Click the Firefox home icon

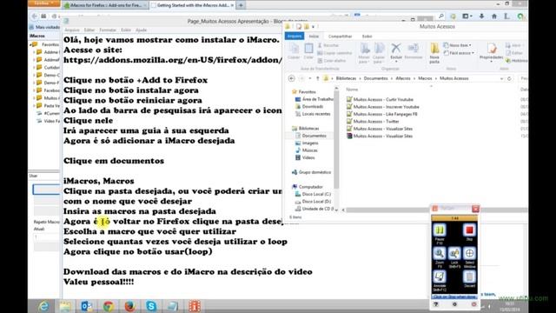click(494, 17)
